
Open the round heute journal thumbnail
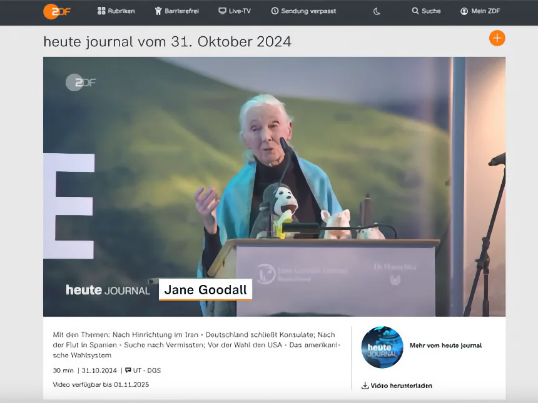coord(382,347)
